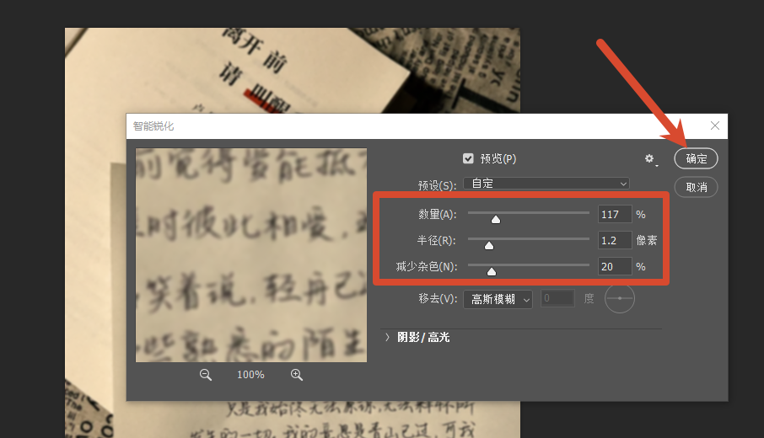Click the sharpen preview thumbnail image
764x438 pixels.
(x=251, y=255)
